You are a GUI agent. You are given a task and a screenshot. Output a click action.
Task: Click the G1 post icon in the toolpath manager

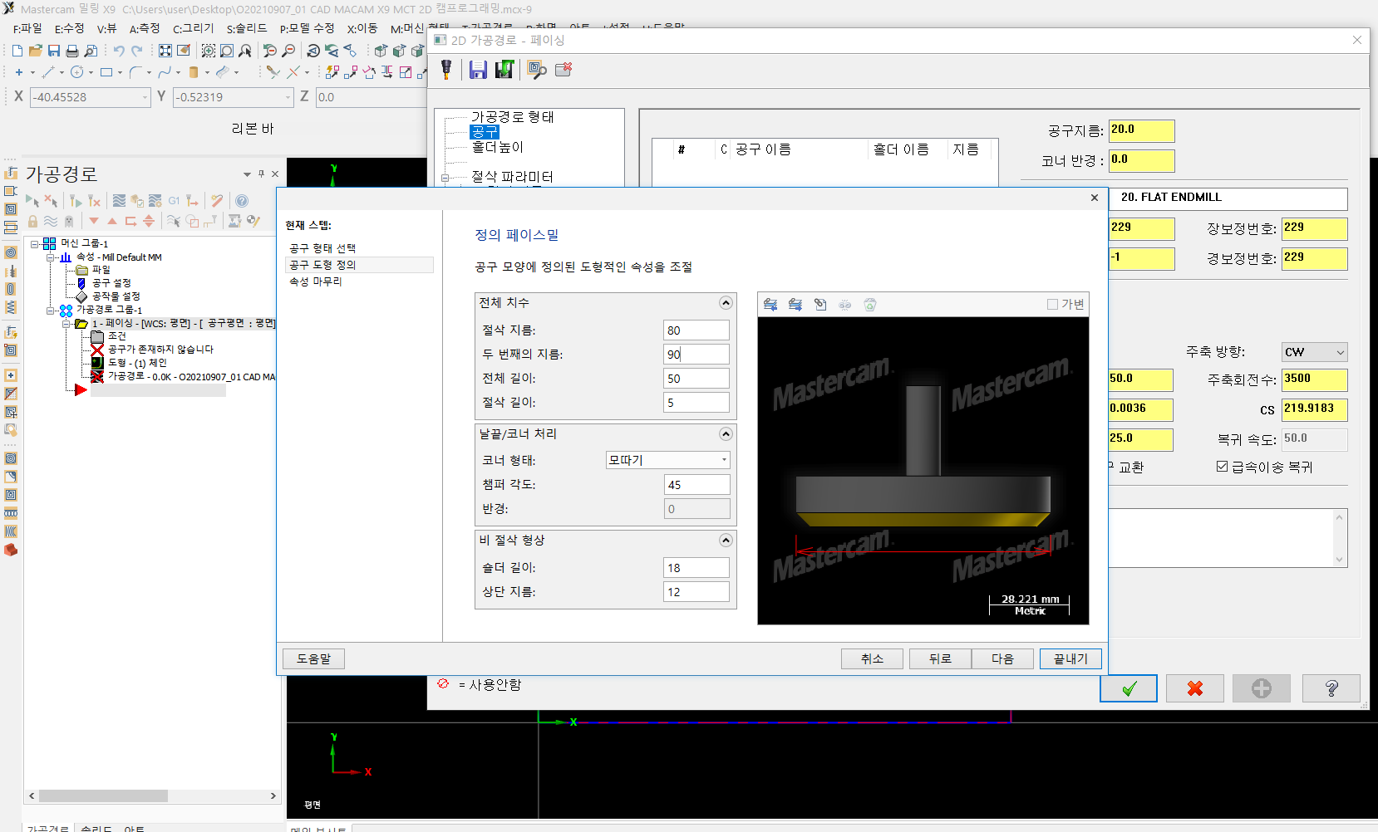(174, 201)
